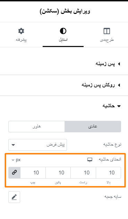Click the انحنای حاشیه label
Viewport: 128px width, 219px height.
point(110,159)
